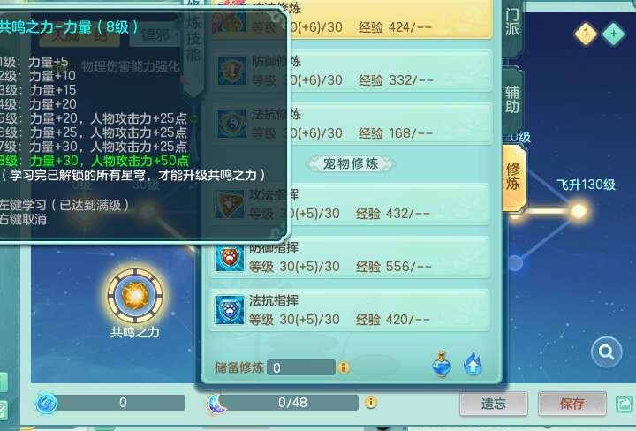Click the 防御修炼 shield icon
The width and height of the screenshot is (636, 431).
[231, 71]
